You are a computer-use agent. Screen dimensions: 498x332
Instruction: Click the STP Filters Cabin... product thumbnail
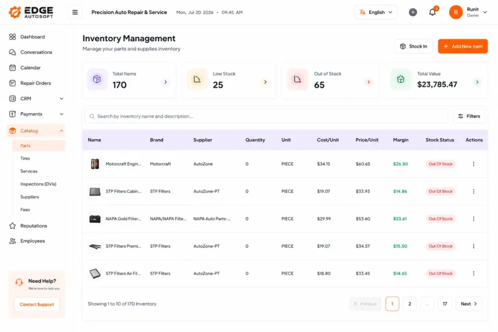(x=95, y=192)
